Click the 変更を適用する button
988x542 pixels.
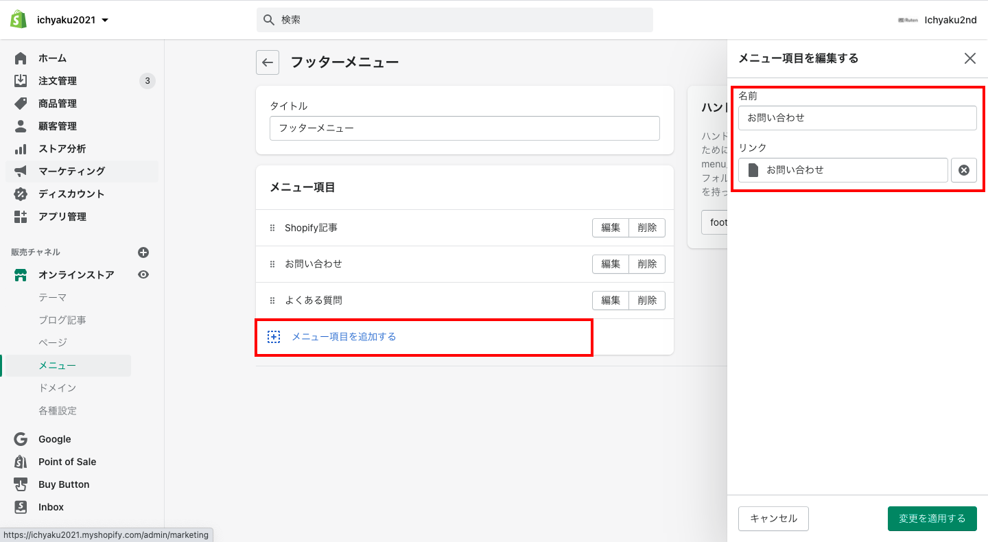pos(932,519)
